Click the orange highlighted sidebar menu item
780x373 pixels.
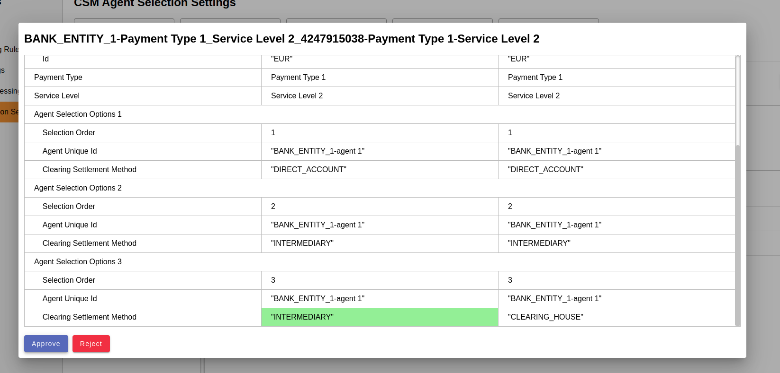9,112
